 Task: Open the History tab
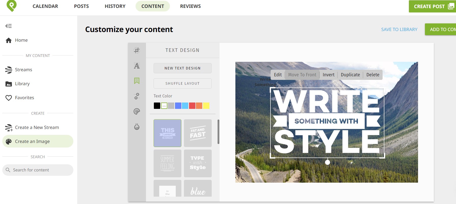click(x=115, y=6)
